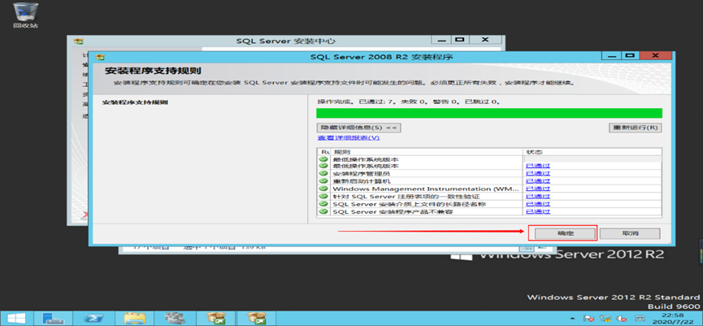The height and width of the screenshot is (326, 703).
Task: Minimize the SQL Server 2008 R2 安装程序 window
Action: [x=610, y=55]
